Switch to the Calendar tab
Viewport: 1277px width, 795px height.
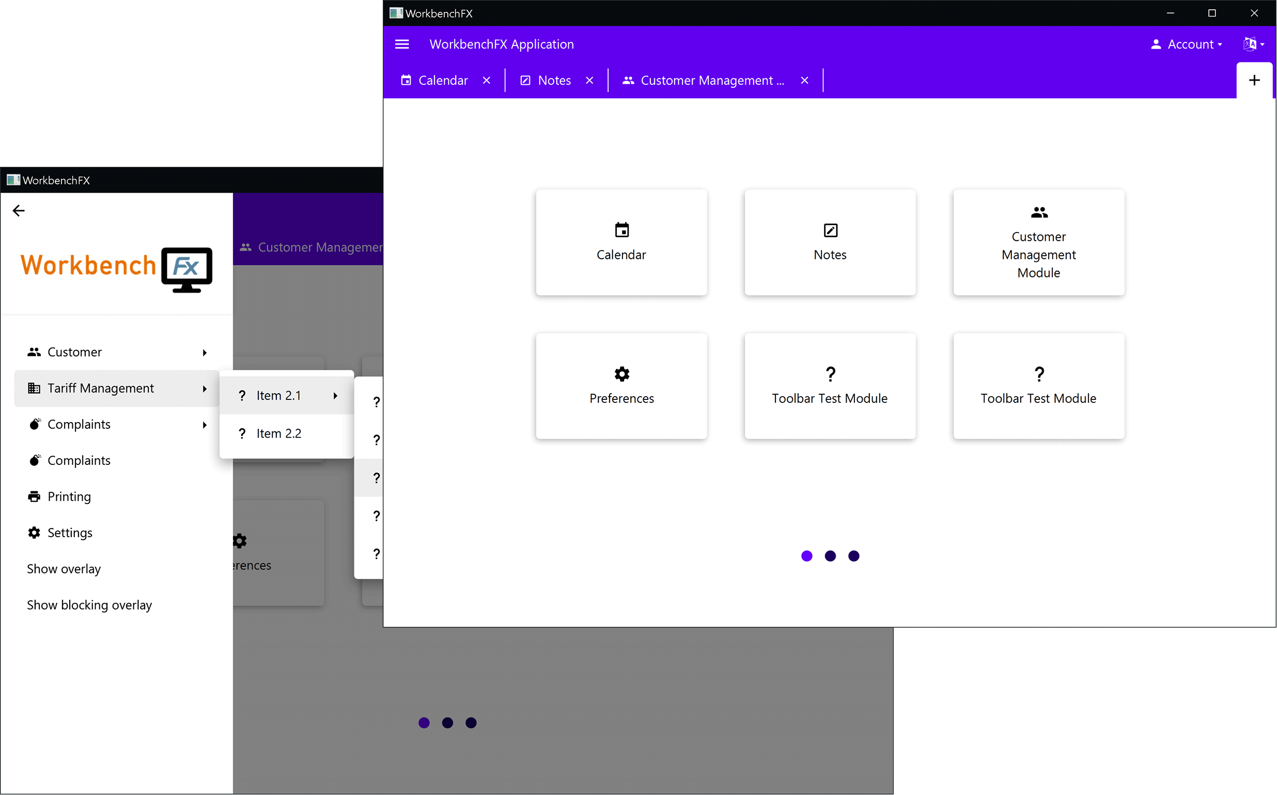pyautogui.click(x=442, y=81)
